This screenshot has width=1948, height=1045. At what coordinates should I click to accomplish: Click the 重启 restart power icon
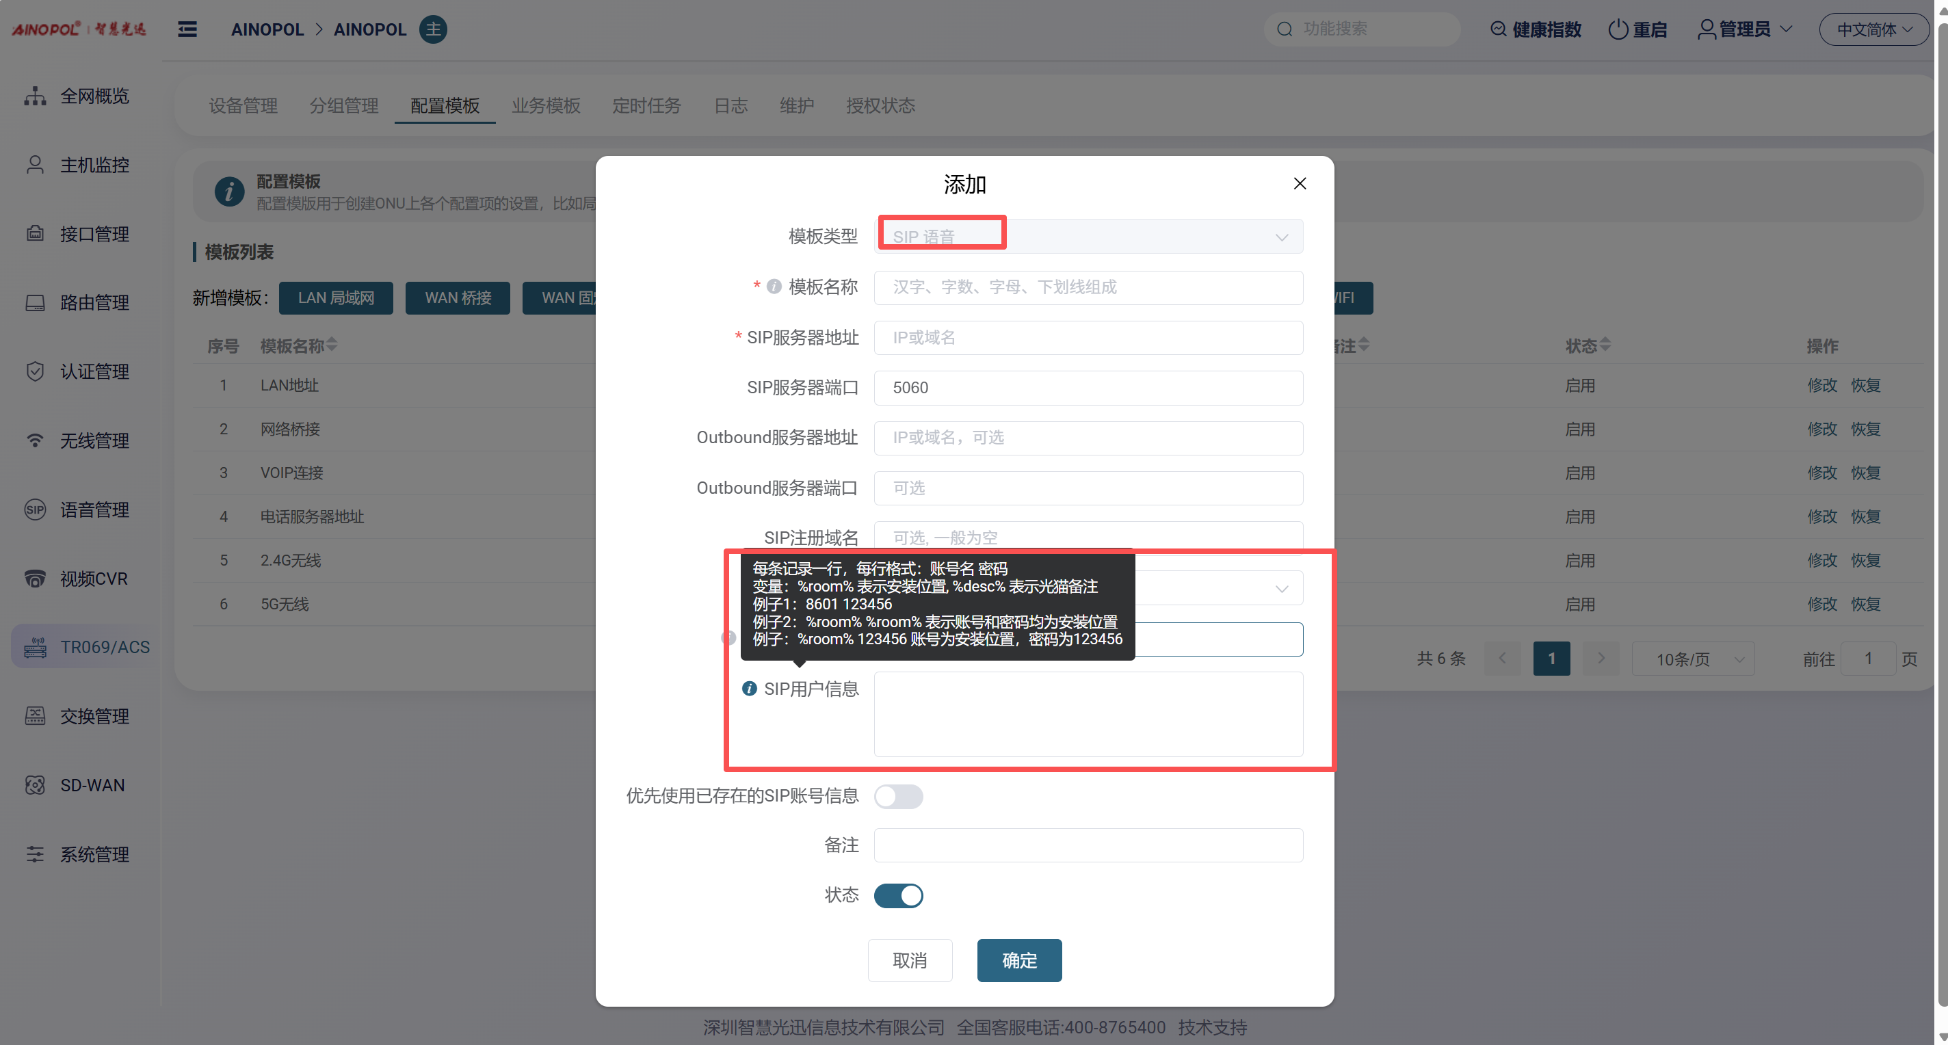point(1618,29)
